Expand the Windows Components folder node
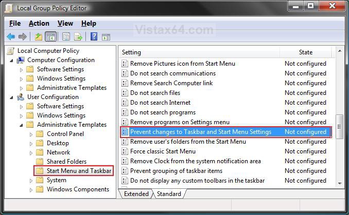 [31, 189]
